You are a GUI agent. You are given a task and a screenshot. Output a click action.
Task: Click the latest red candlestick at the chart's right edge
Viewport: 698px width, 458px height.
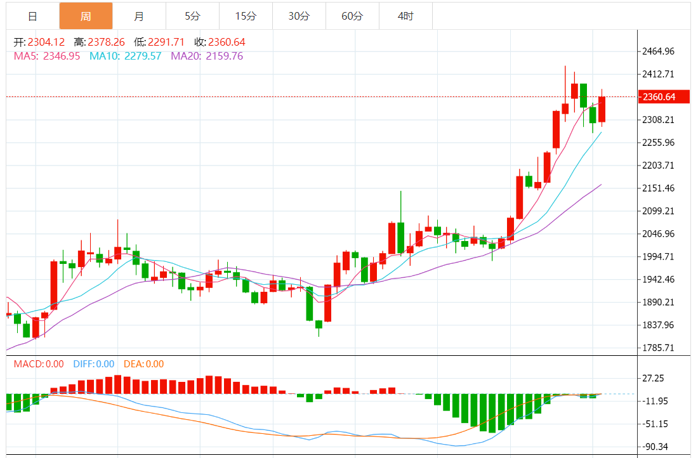coord(602,109)
